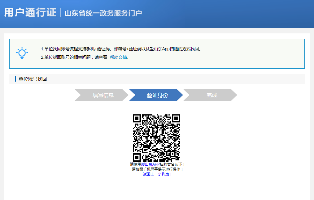Viewport: 314px width, 200px height.
Task: Click the QR code's bottom-left finder square
Action: pos(137,157)
